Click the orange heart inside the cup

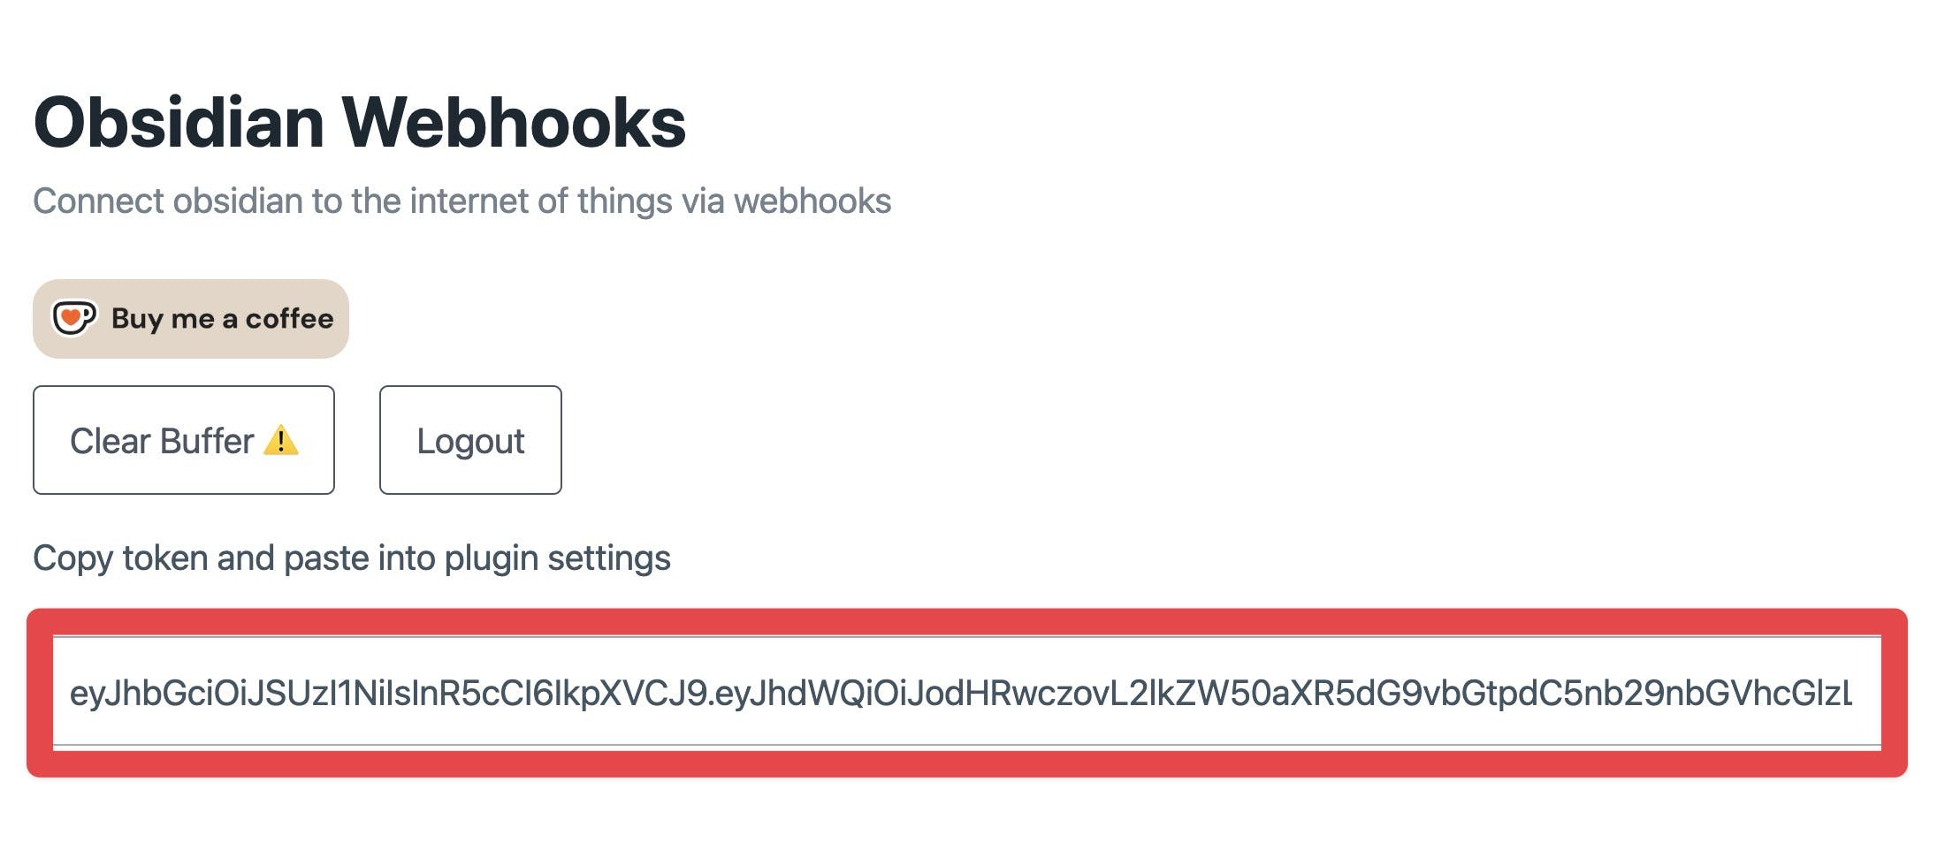point(71,316)
